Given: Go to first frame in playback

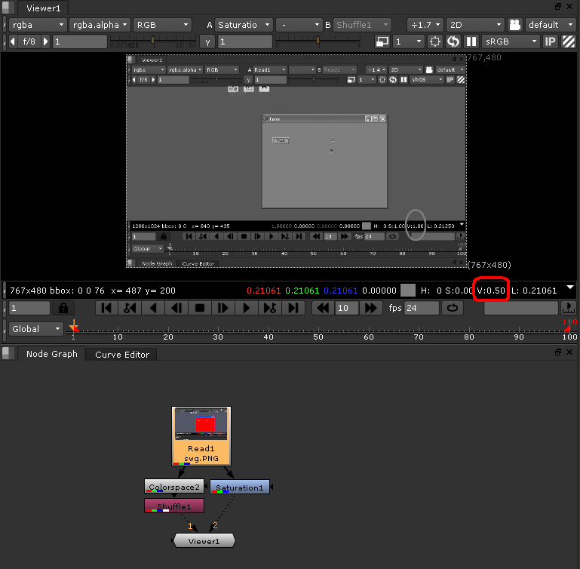Looking at the screenshot, I should [x=107, y=308].
